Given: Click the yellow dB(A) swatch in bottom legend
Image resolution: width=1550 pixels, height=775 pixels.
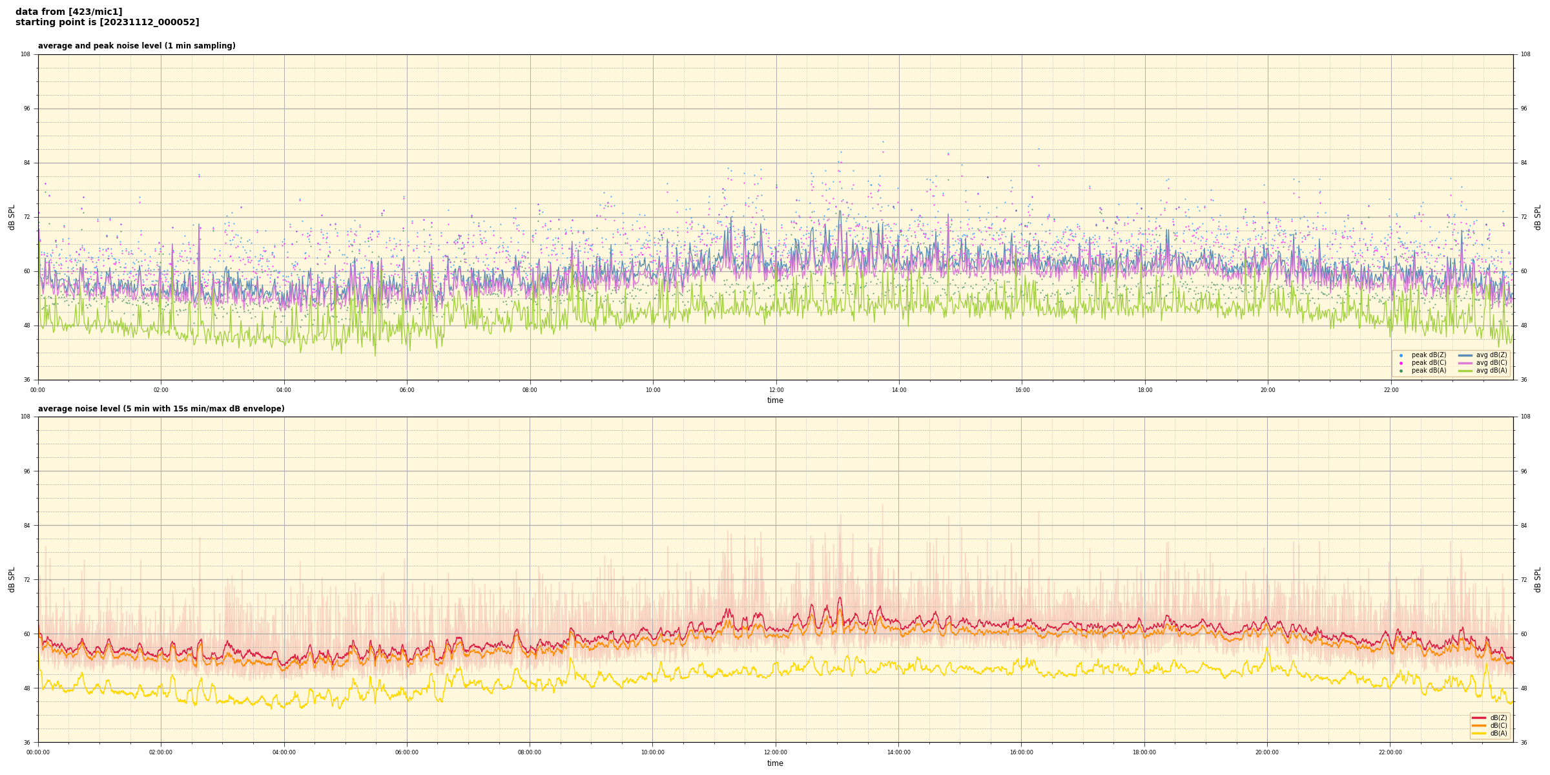Looking at the screenshot, I should pyautogui.click(x=1479, y=733).
